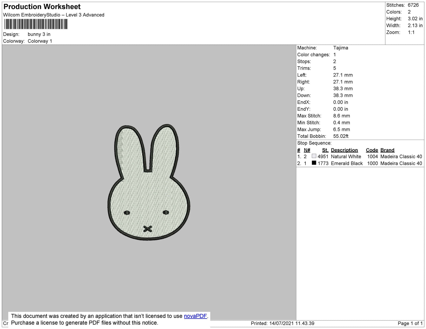
Task: Select the Max Stitch label
Action: [309, 116]
